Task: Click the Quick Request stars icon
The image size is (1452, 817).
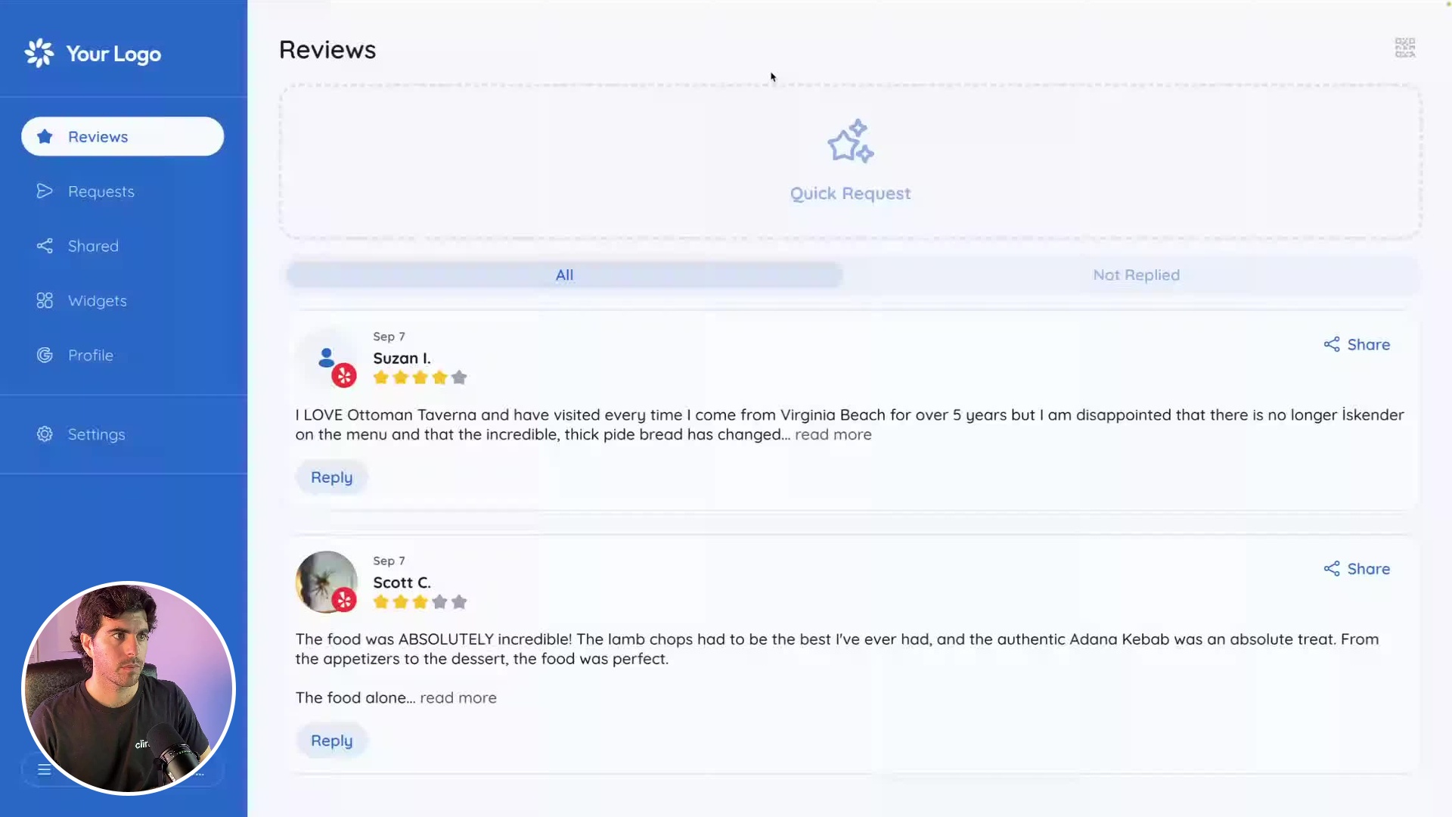Action: 850,141
